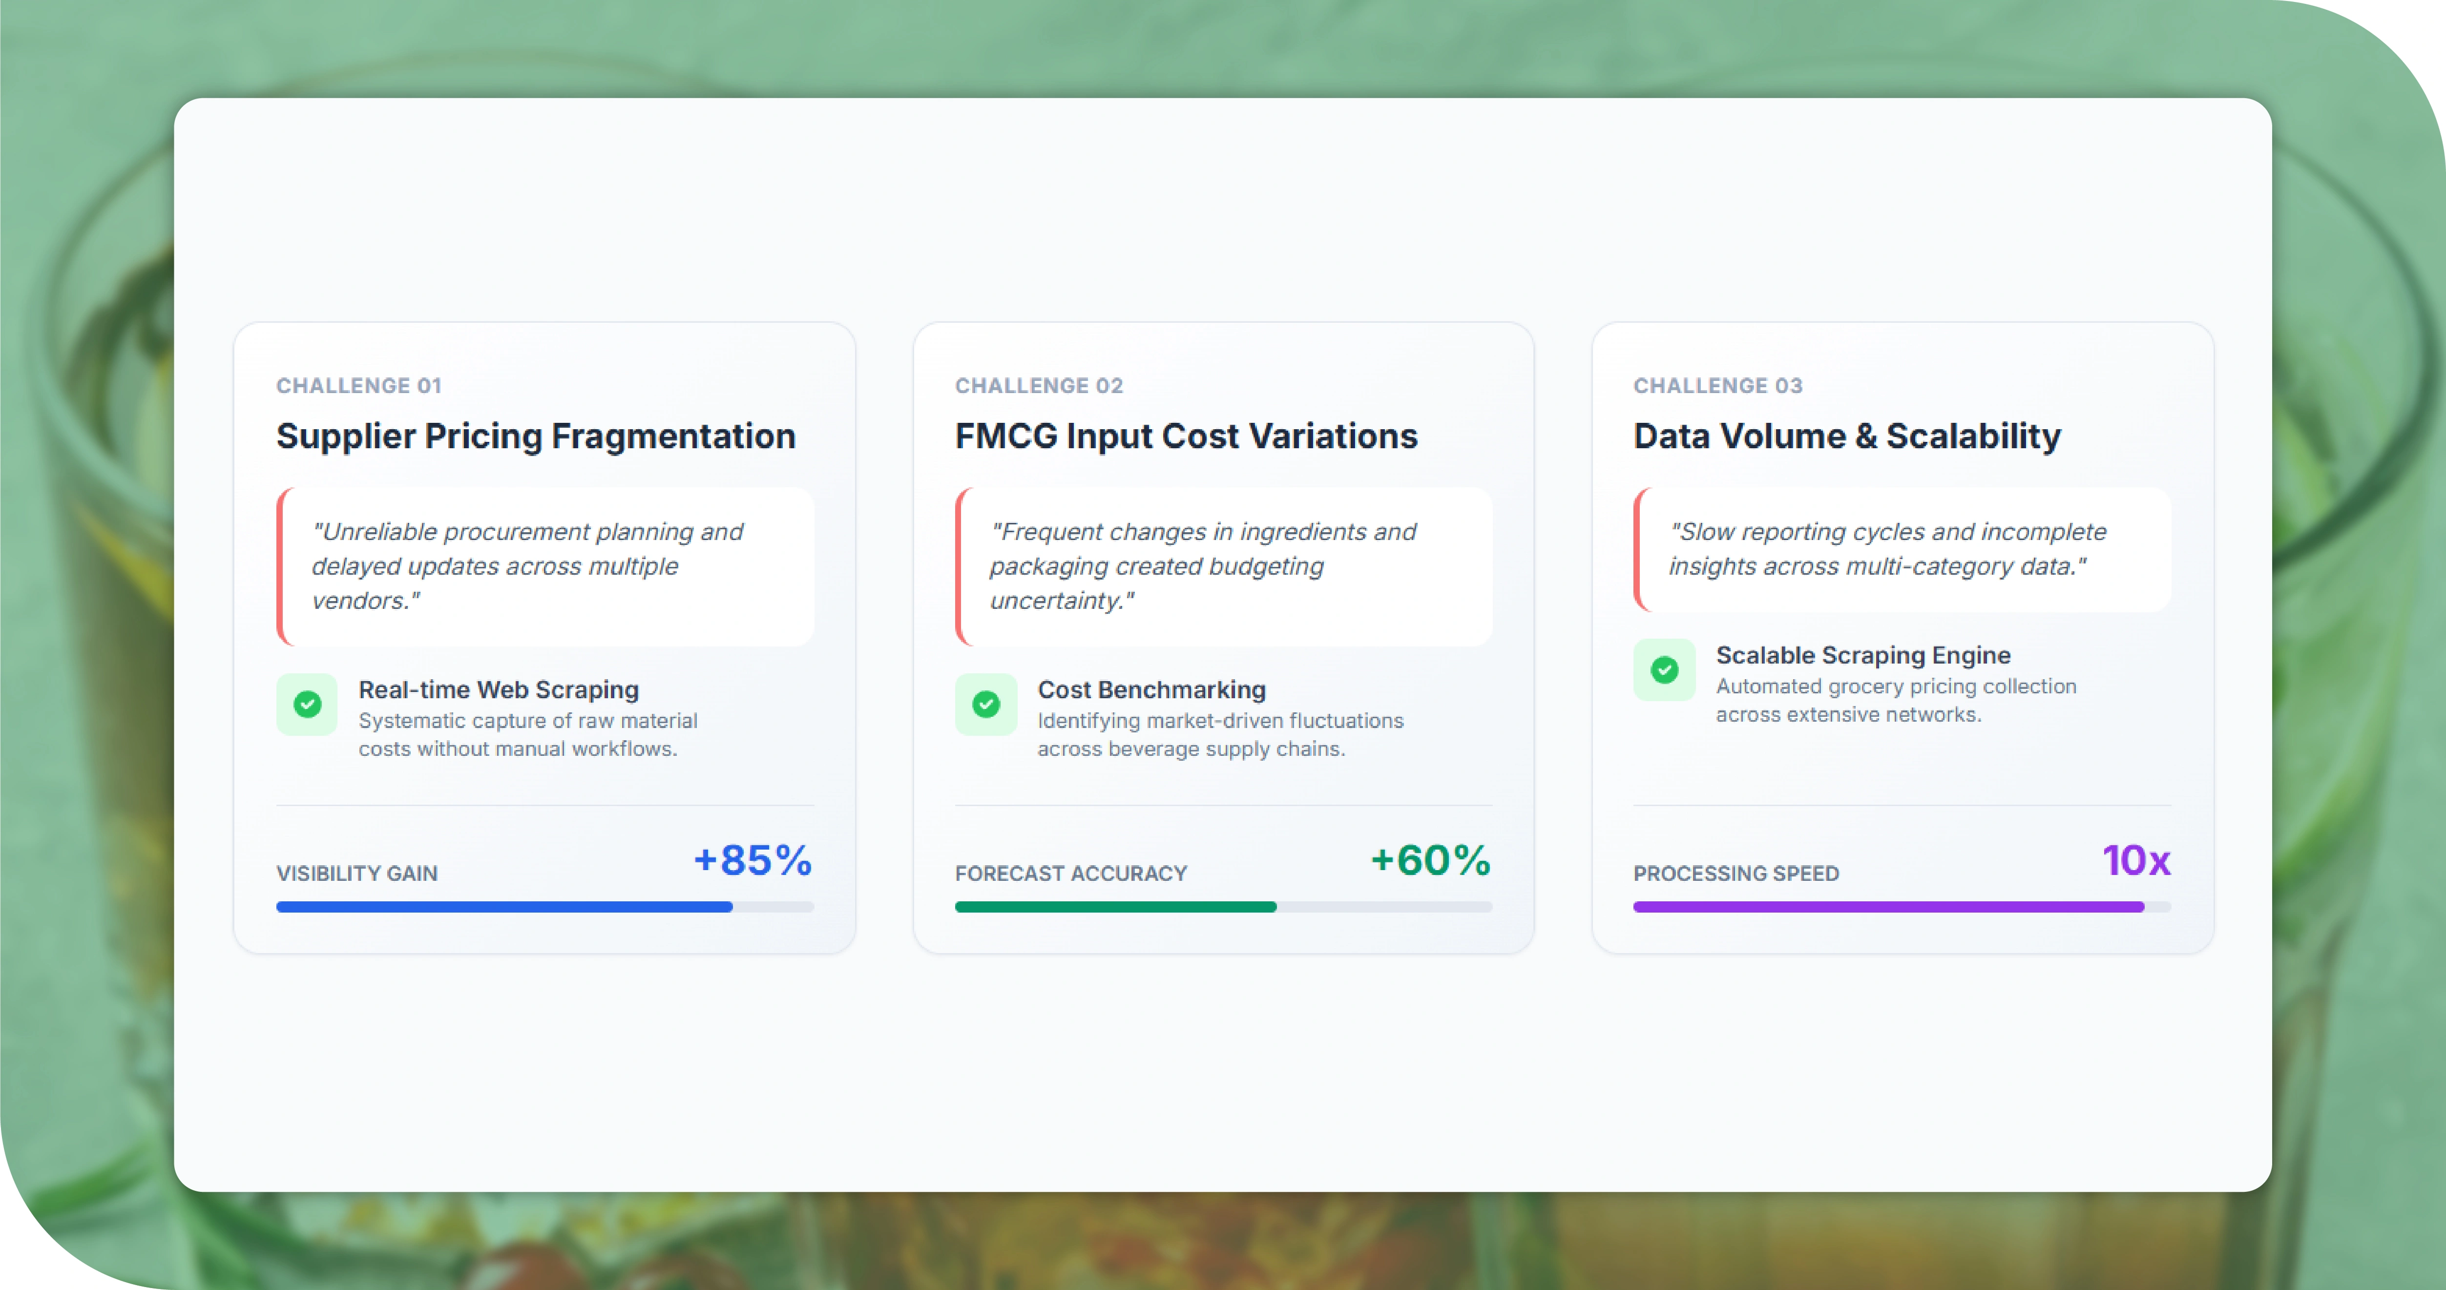The height and width of the screenshot is (1290, 2446).
Task: Click the quote about slow reporting cycles
Action: [1902, 550]
